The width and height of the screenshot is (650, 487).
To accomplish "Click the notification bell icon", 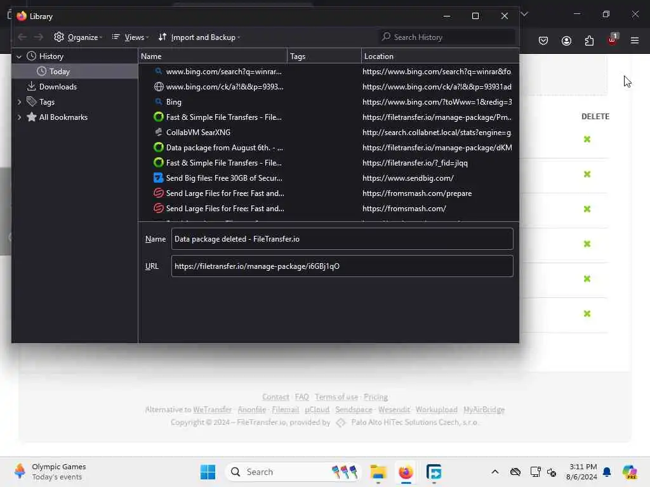I will 607,472.
